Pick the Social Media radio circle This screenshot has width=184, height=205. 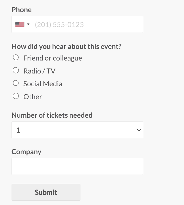(16, 83)
